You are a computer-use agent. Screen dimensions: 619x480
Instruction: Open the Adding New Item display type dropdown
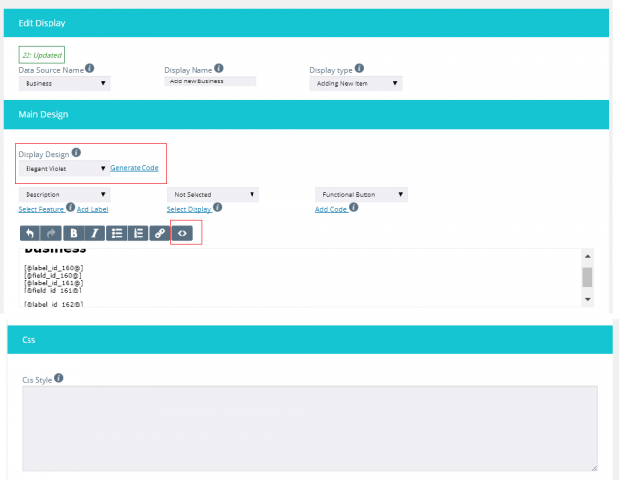click(356, 83)
